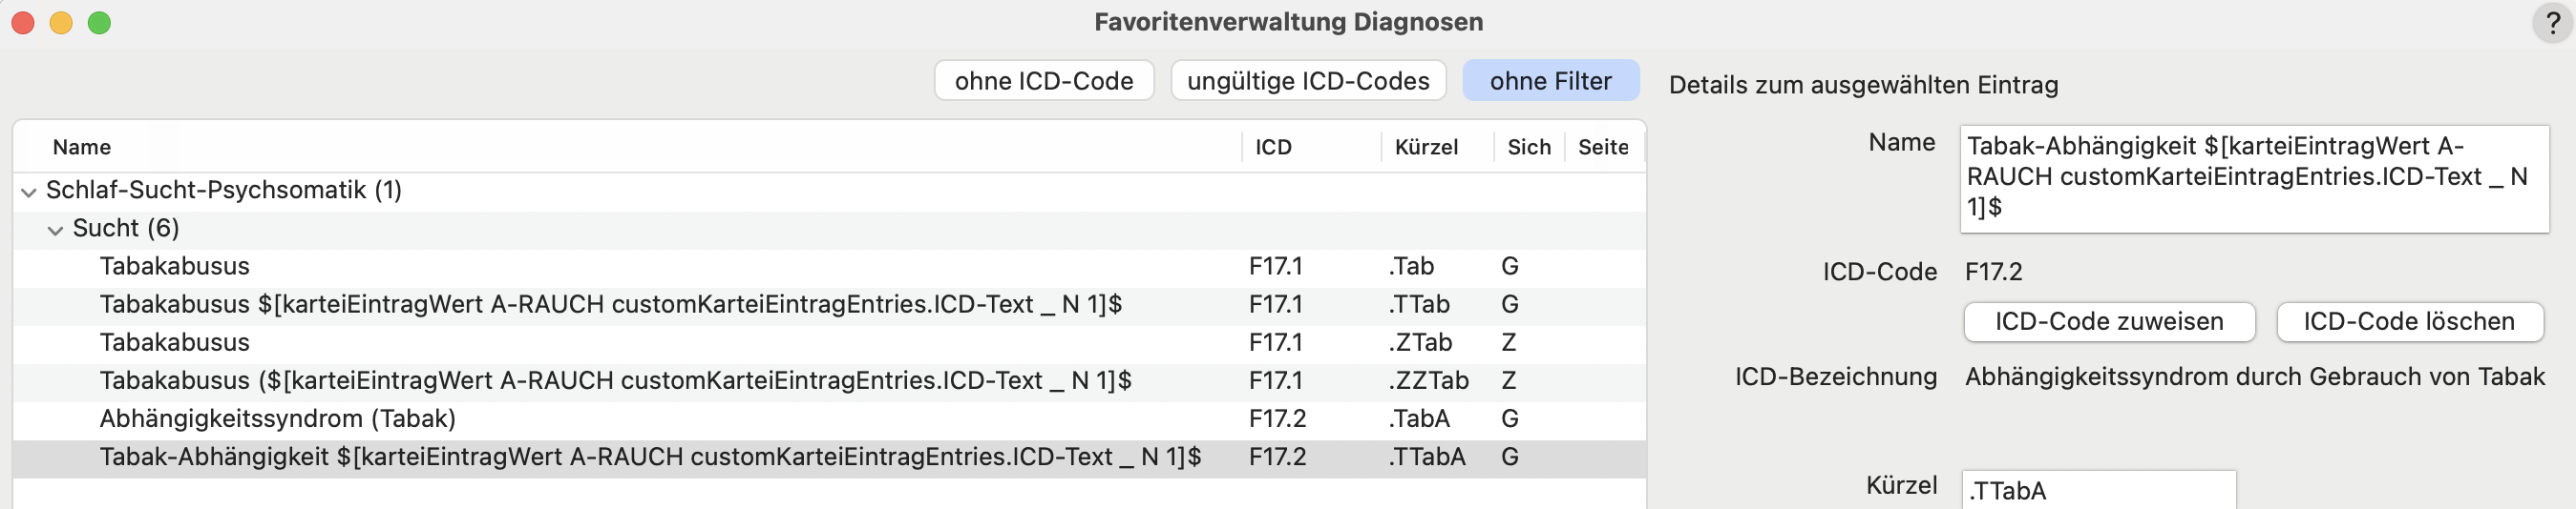Select the Tabakabusus row with .TTab shortcut

[829, 304]
